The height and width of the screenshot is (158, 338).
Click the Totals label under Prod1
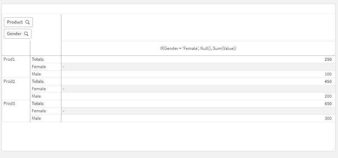click(38, 59)
